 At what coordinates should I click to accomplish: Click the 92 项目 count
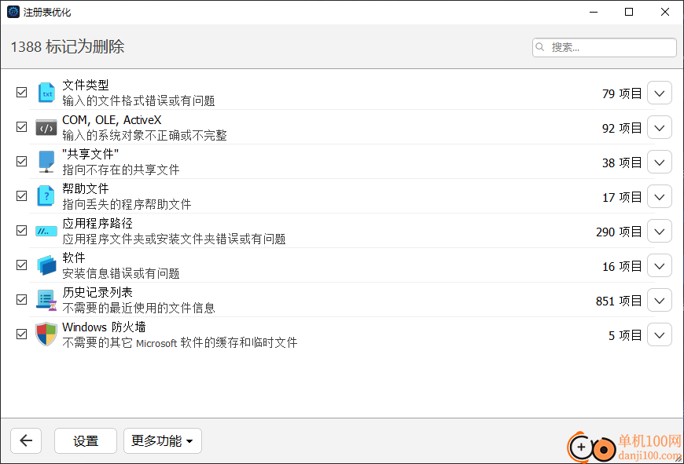(622, 128)
